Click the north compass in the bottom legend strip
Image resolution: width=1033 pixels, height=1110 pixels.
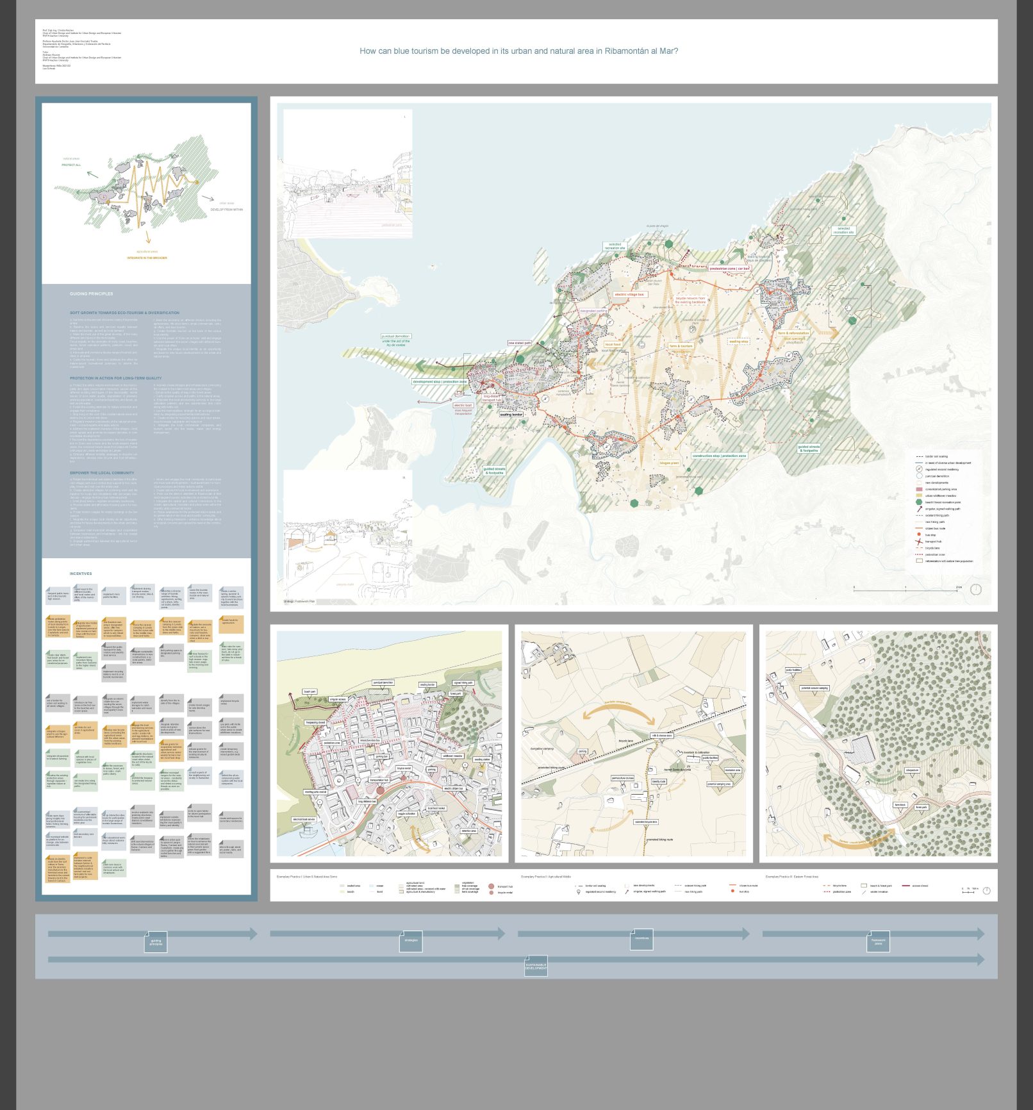pos(986,890)
